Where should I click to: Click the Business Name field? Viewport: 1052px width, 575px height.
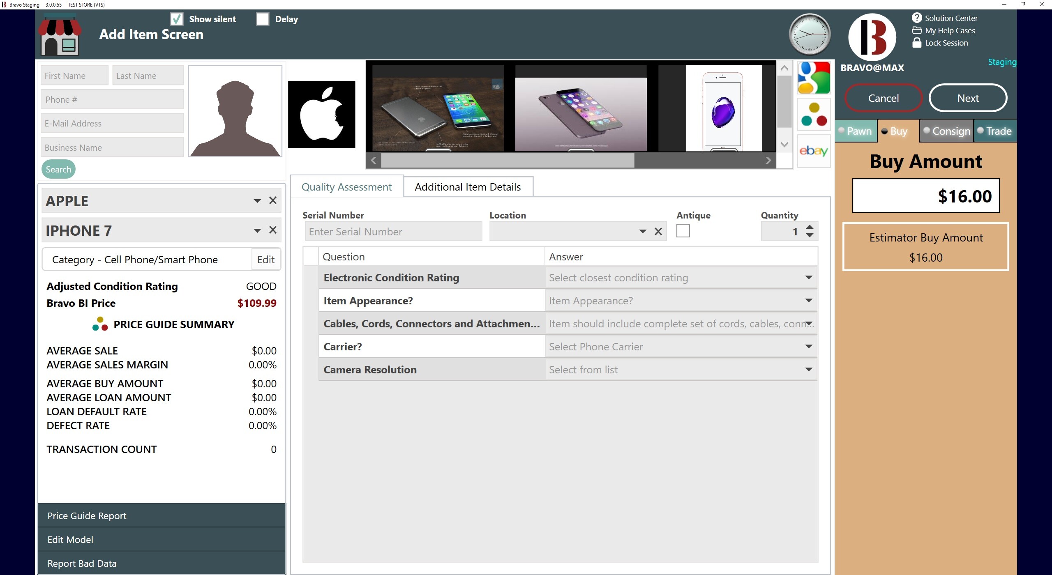112,147
